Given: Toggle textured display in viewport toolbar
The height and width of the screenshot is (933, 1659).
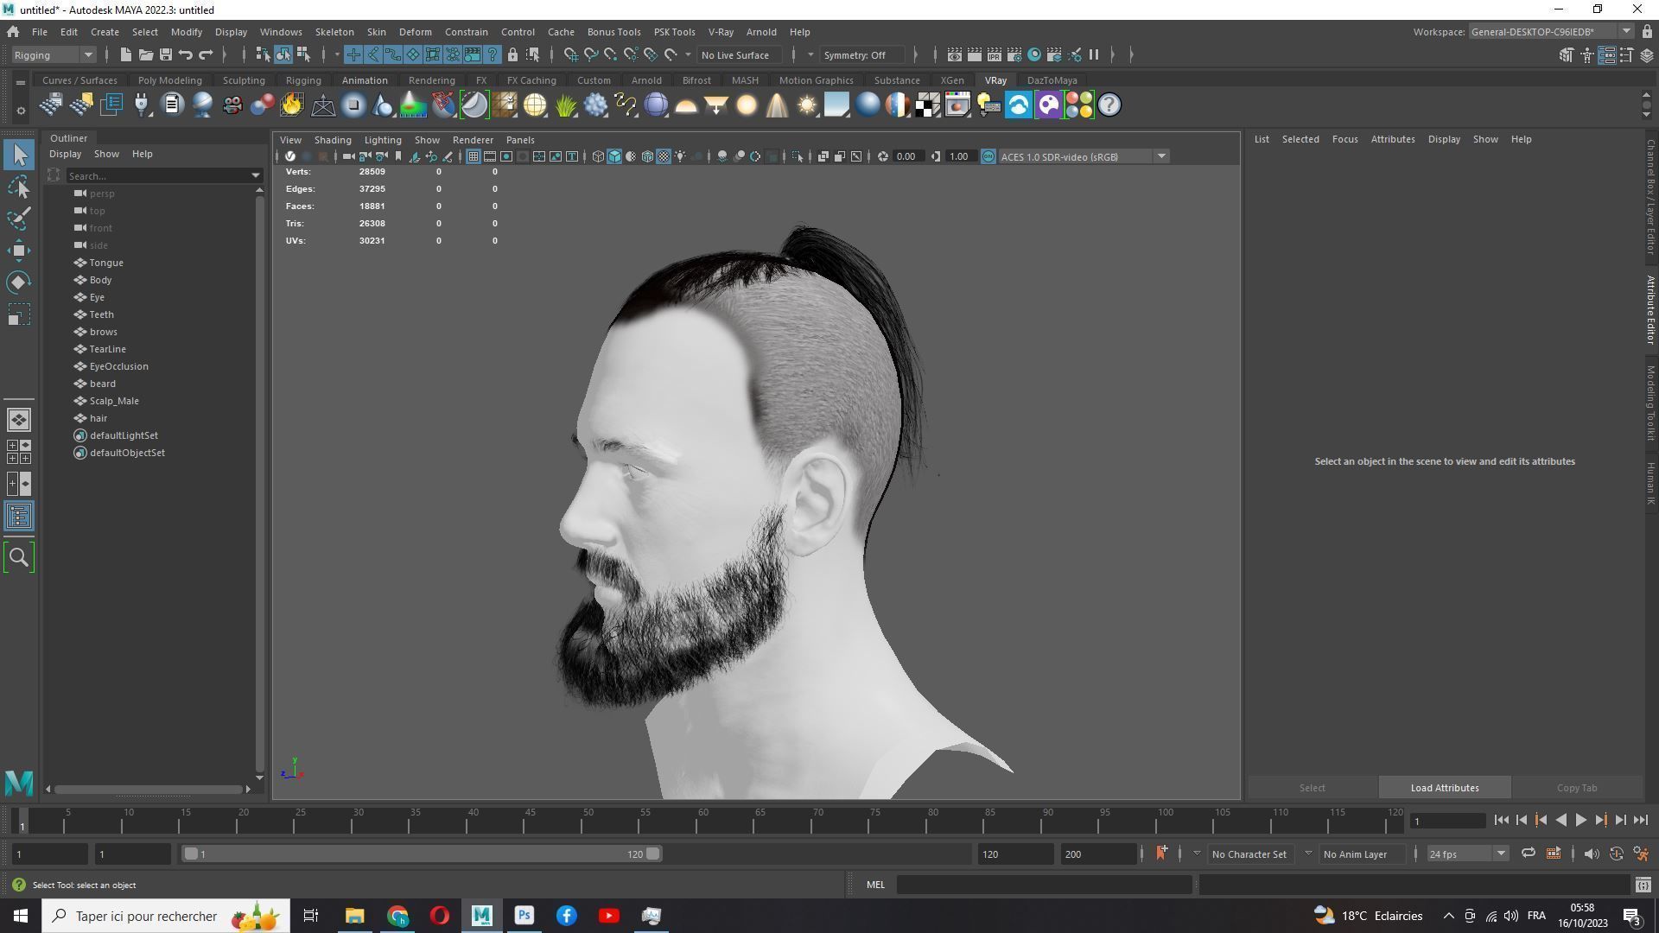Looking at the screenshot, I should point(664,156).
